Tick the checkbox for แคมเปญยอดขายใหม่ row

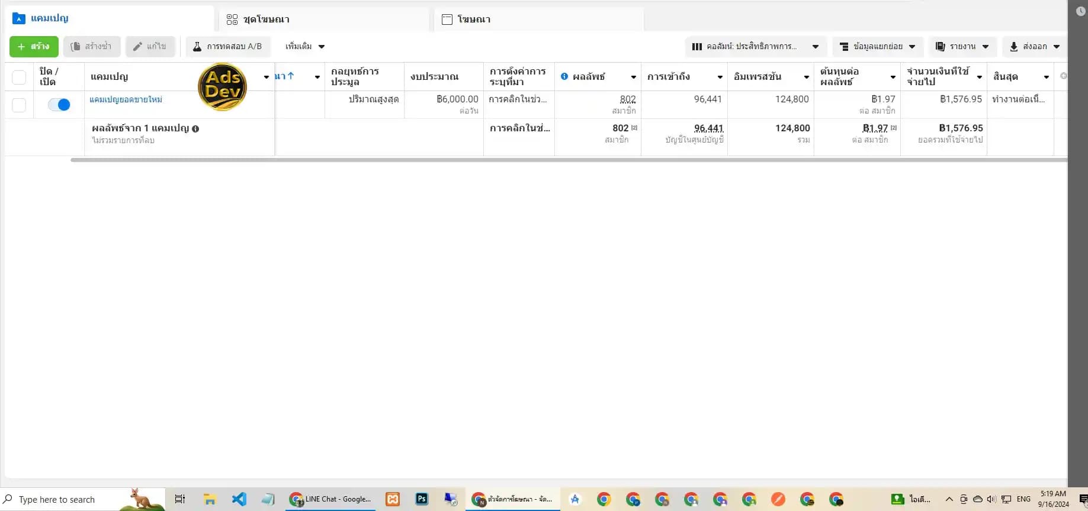pyautogui.click(x=19, y=105)
